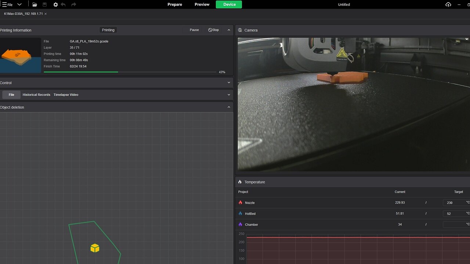Select the K1Max-D30A_192.169.1.71 device tab
This screenshot has height=264, width=470.
coord(23,14)
